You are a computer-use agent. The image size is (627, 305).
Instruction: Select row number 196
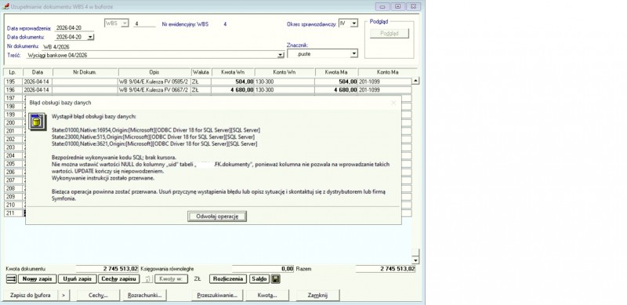pos(13,90)
